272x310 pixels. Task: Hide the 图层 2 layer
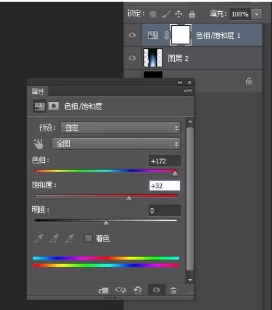tap(132, 58)
